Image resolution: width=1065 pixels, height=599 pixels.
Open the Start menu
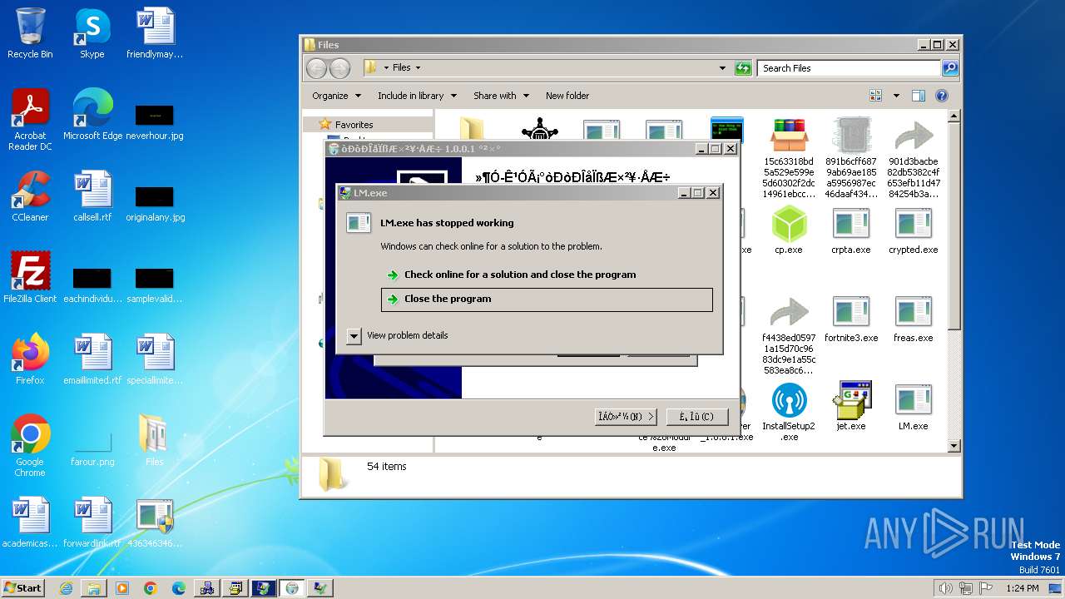tap(22, 587)
